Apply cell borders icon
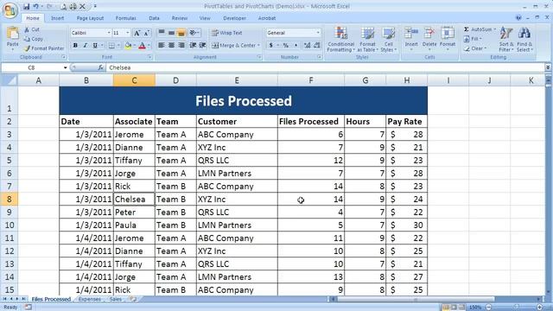This screenshot has height=311, width=553. click(x=111, y=46)
